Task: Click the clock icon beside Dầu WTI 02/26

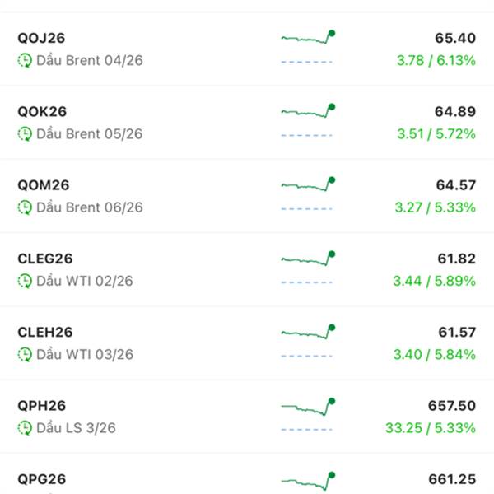Action: pyautogui.click(x=25, y=281)
